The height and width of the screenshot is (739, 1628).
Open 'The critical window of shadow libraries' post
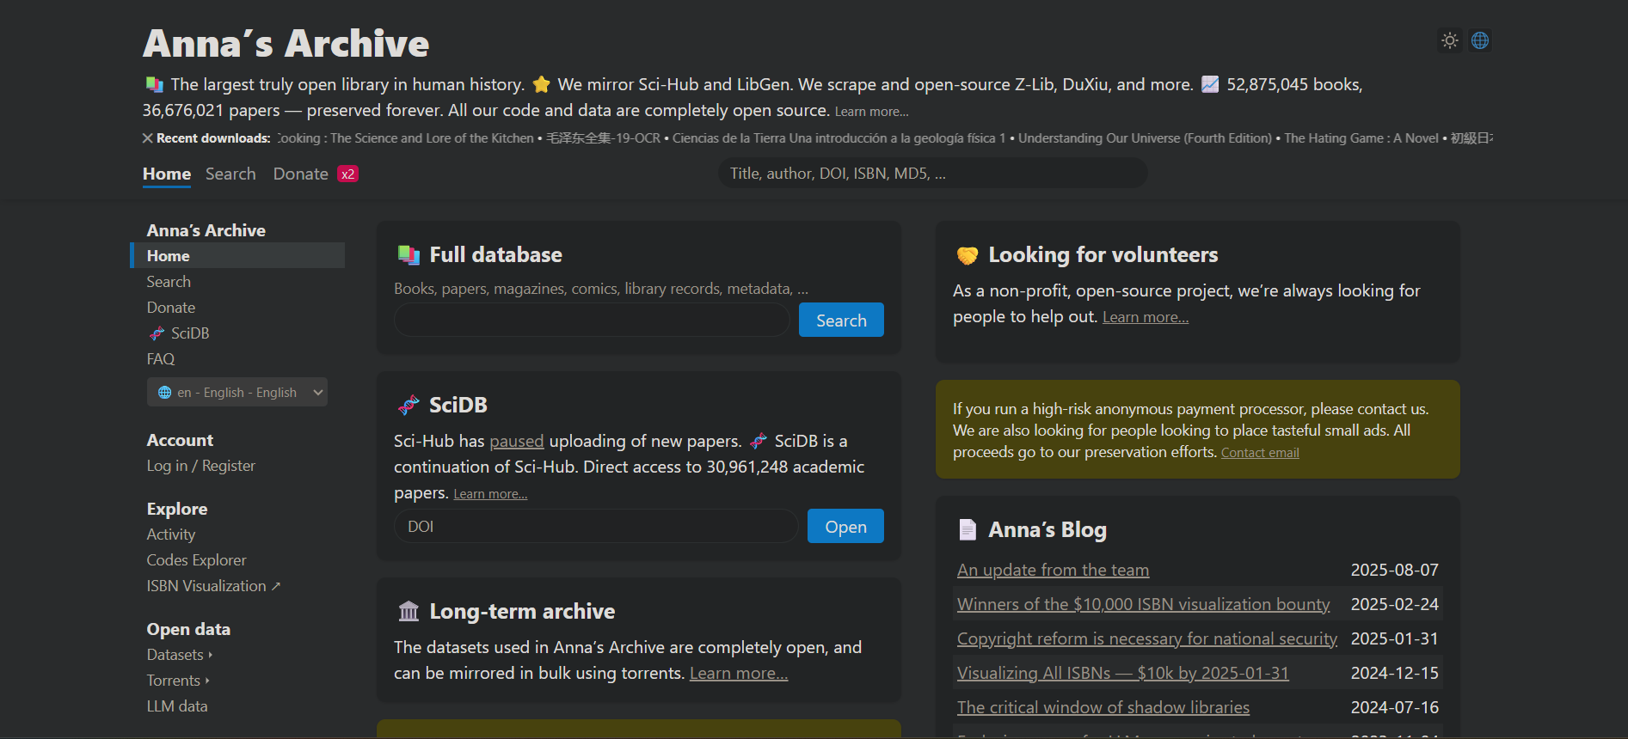[1103, 707]
